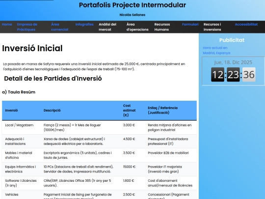Image resolution: width=265 pixels, height=199 pixels.
Task: Click Pressupost d'instal·ladora professional cell
Action: tap(171, 142)
